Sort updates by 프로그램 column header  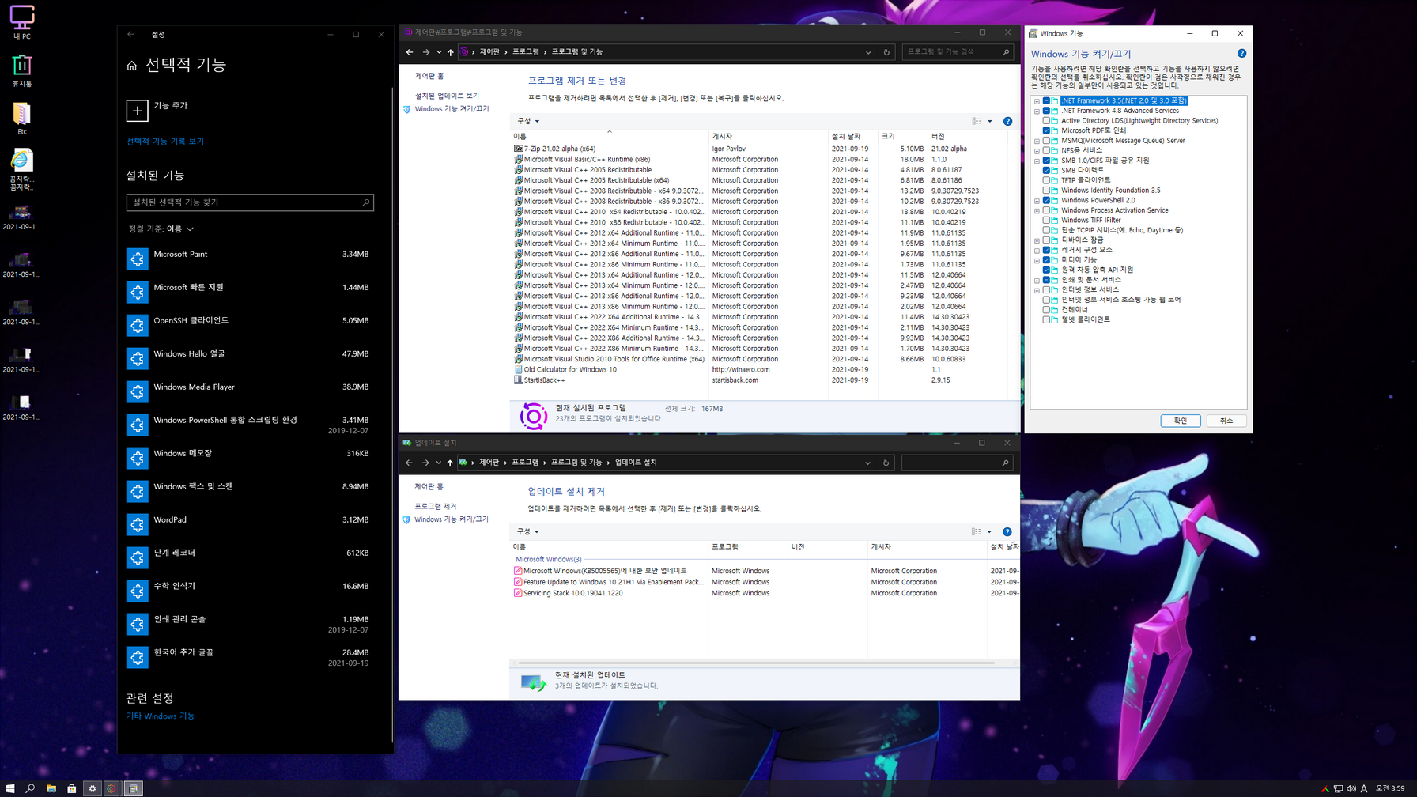(747, 547)
